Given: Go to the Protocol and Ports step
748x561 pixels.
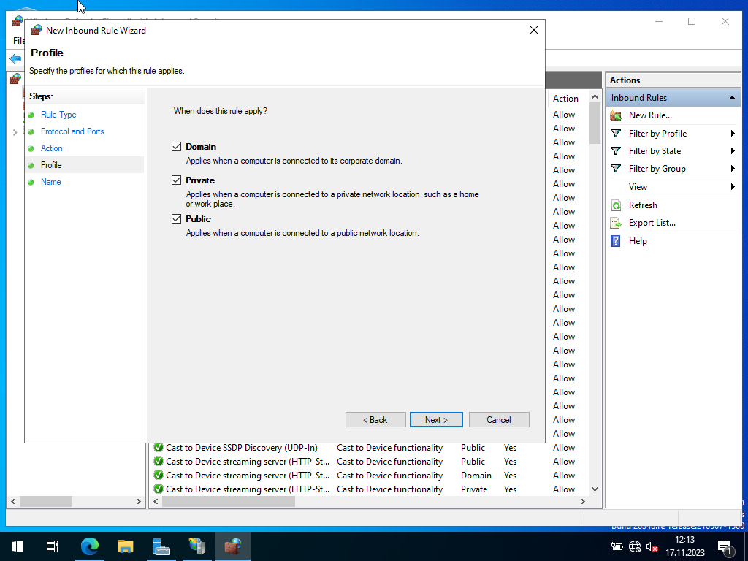Looking at the screenshot, I should click(x=72, y=131).
